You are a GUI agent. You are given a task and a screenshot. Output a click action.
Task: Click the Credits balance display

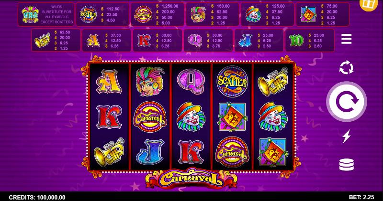coord(37,197)
